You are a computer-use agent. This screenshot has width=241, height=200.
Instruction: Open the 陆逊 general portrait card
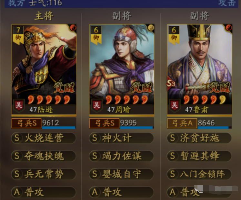click(44, 69)
